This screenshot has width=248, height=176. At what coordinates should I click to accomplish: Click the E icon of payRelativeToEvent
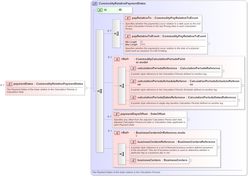[x=128, y=37]
